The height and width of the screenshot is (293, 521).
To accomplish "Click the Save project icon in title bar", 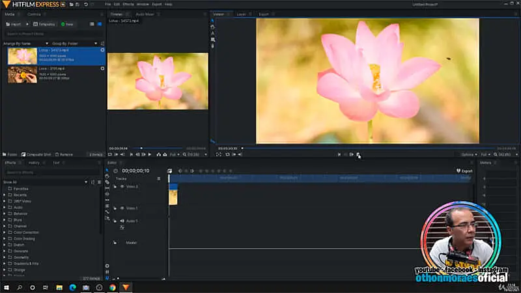I will click(x=77, y=5).
